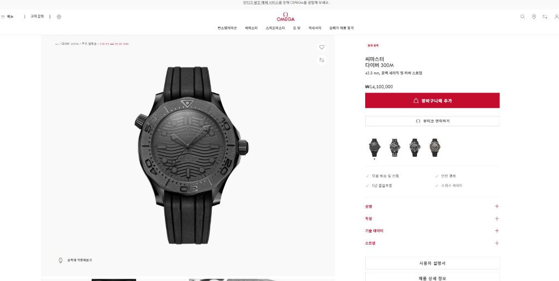Open the 씨마스터 navigation item

point(251,28)
